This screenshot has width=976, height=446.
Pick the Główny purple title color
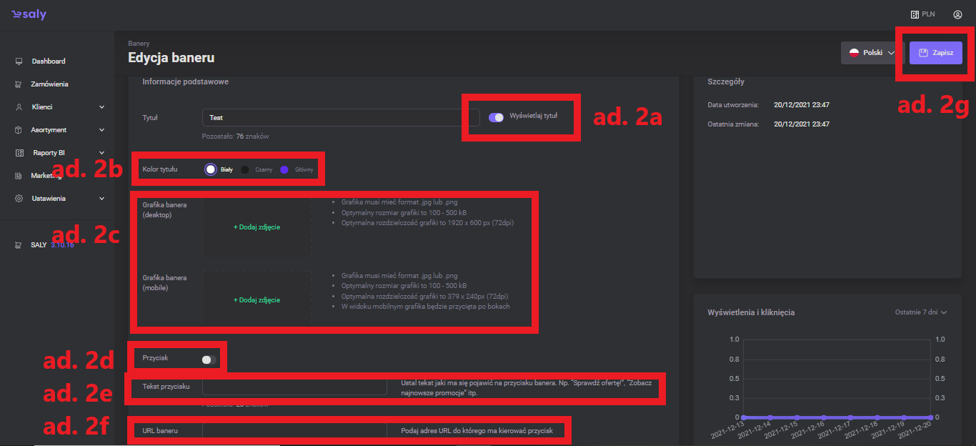284,169
